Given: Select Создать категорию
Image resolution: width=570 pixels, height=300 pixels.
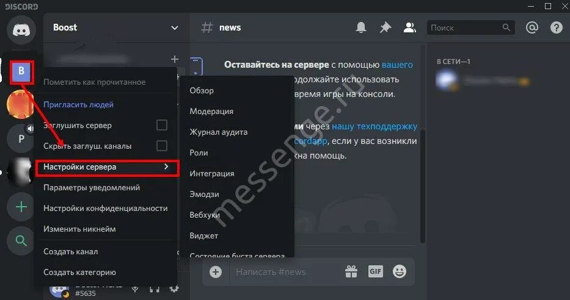Looking at the screenshot, I should (x=79, y=272).
